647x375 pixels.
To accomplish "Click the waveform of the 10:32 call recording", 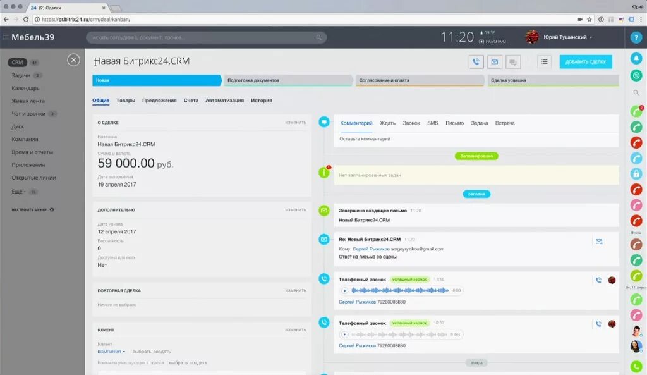I will click(x=399, y=335).
